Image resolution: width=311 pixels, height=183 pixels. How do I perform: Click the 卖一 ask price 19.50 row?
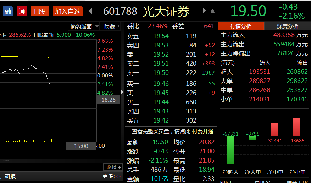pyautogui.click(x=161, y=73)
